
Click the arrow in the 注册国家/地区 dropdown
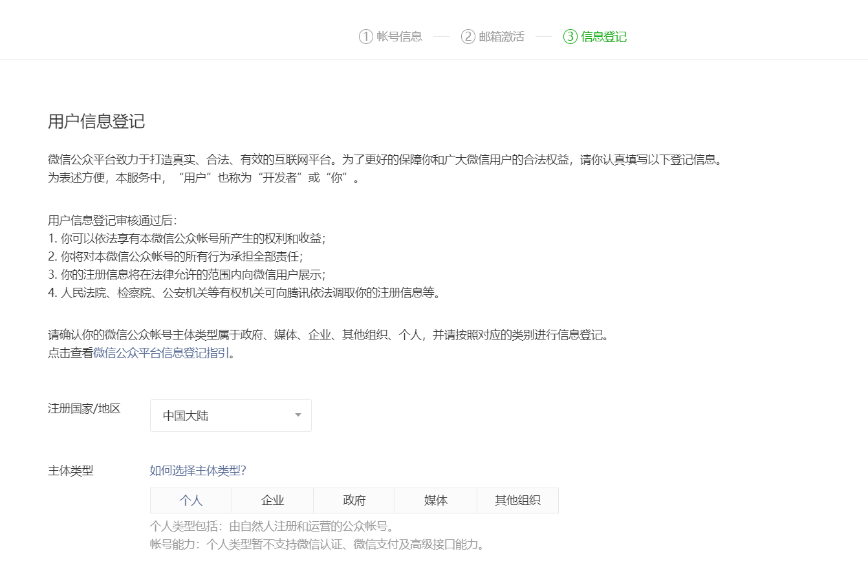coord(298,416)
